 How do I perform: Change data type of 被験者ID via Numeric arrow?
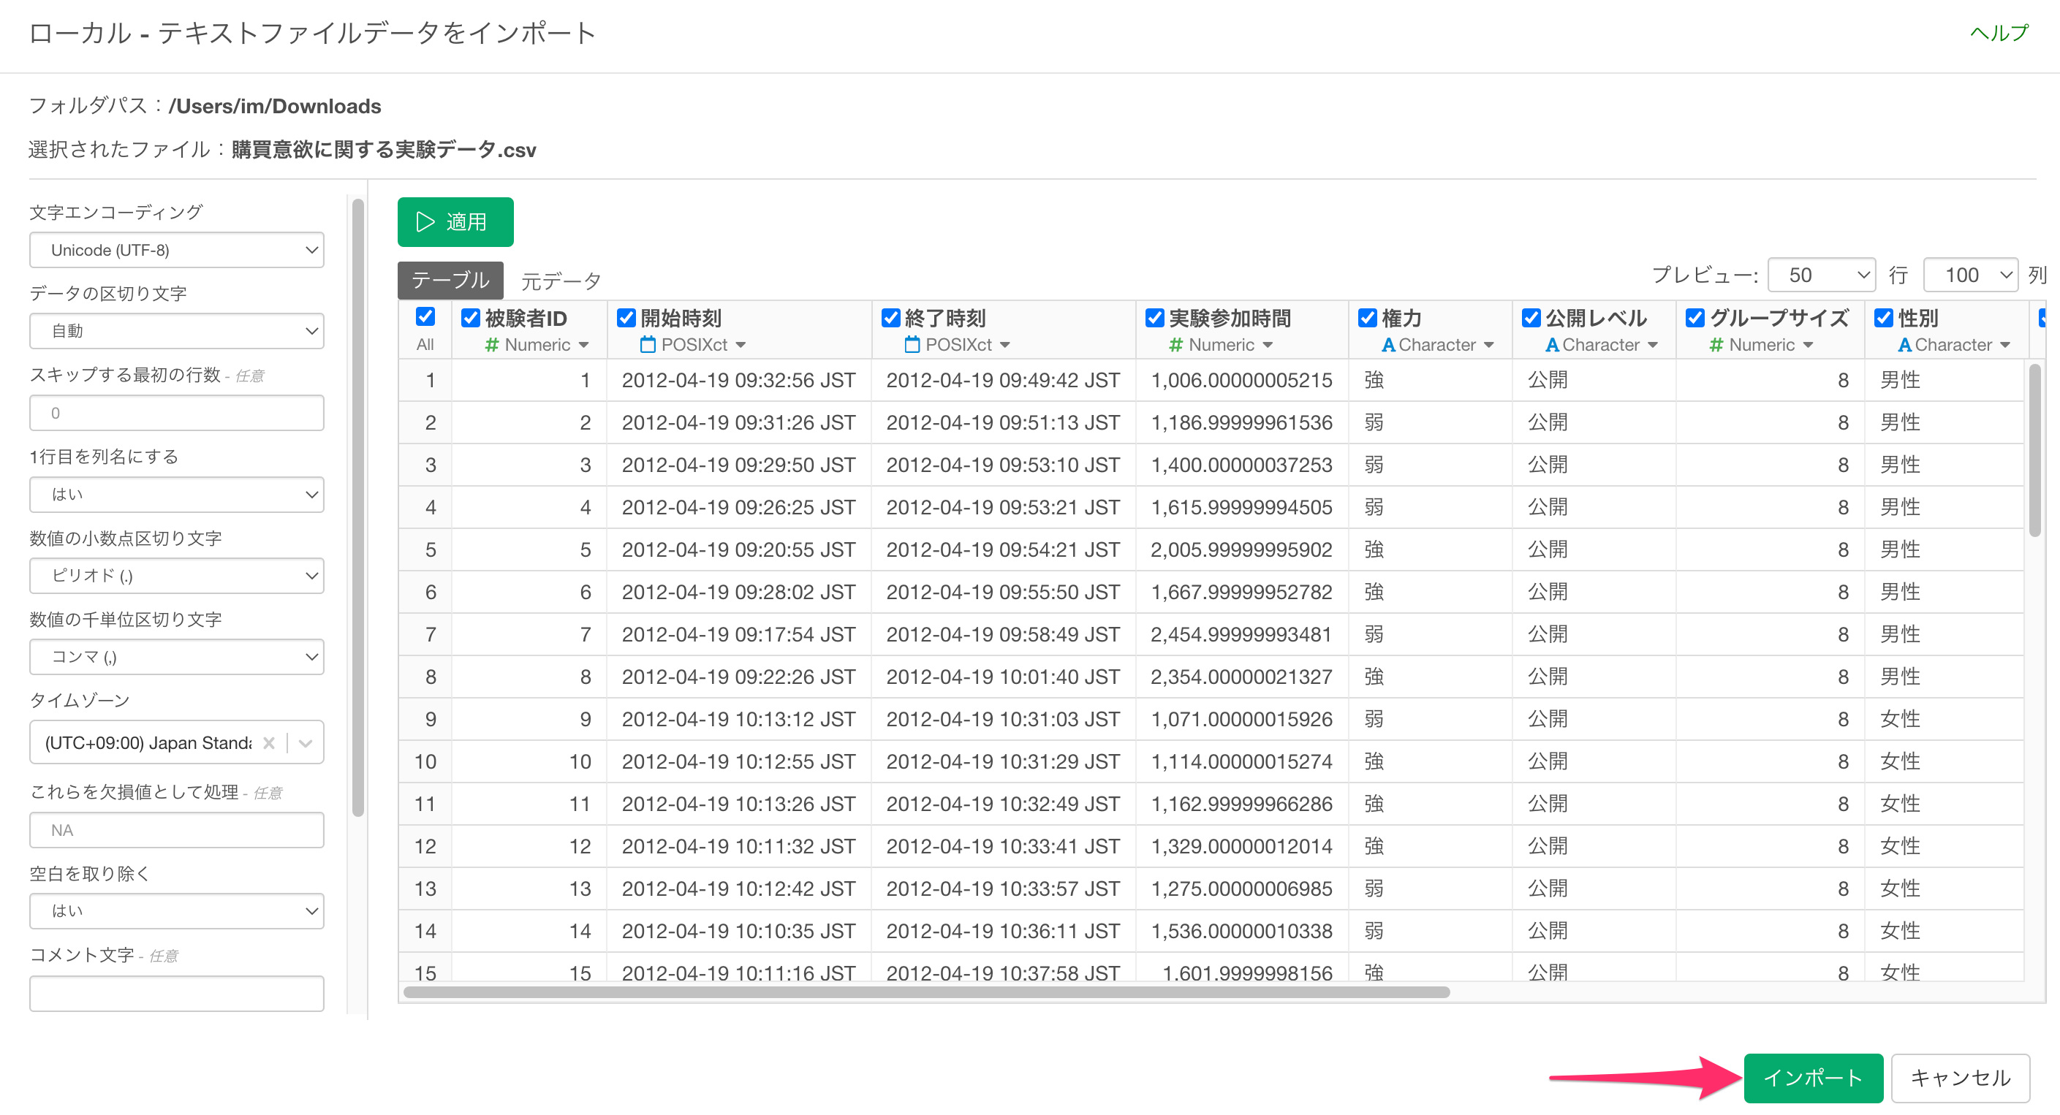click(x=584, y=346)
